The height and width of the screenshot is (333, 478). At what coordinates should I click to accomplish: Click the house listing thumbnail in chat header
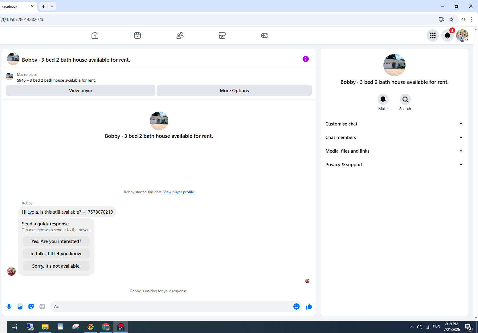point(13,59)
